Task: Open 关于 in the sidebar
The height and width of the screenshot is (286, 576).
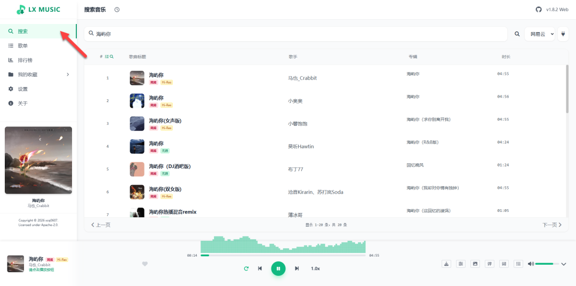Action: (38, 103)
